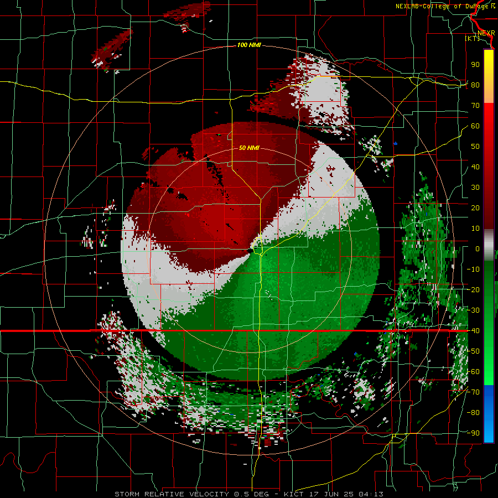498x498 pixels.
Task: Click the legend value "-80"
Action: point(473,413)
